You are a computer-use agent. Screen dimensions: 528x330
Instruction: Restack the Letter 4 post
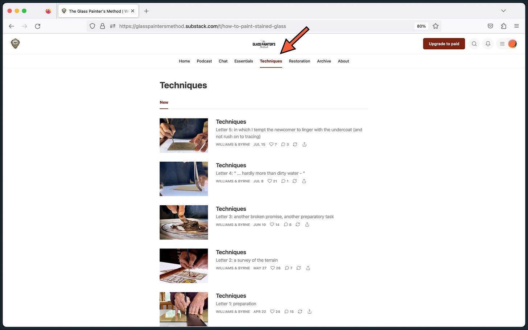(x=295, y=181)
